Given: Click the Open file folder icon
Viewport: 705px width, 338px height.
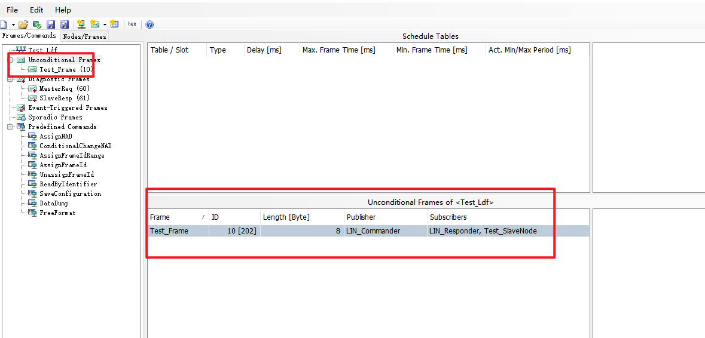Looking at the screenshot, I should click(23, 24).
